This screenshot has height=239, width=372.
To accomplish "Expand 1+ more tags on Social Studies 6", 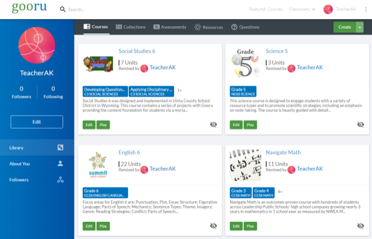I will point(179,91).
